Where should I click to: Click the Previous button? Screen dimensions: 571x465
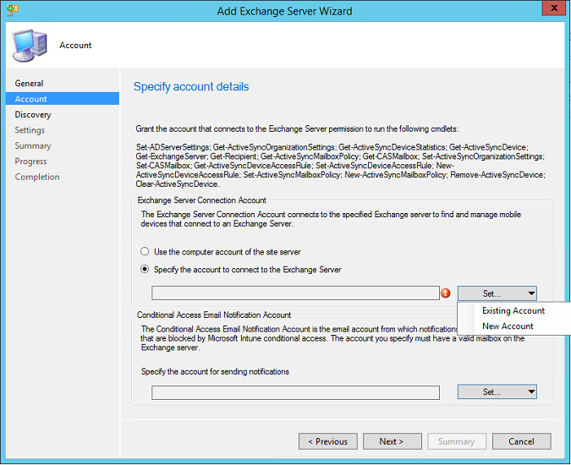328,441
